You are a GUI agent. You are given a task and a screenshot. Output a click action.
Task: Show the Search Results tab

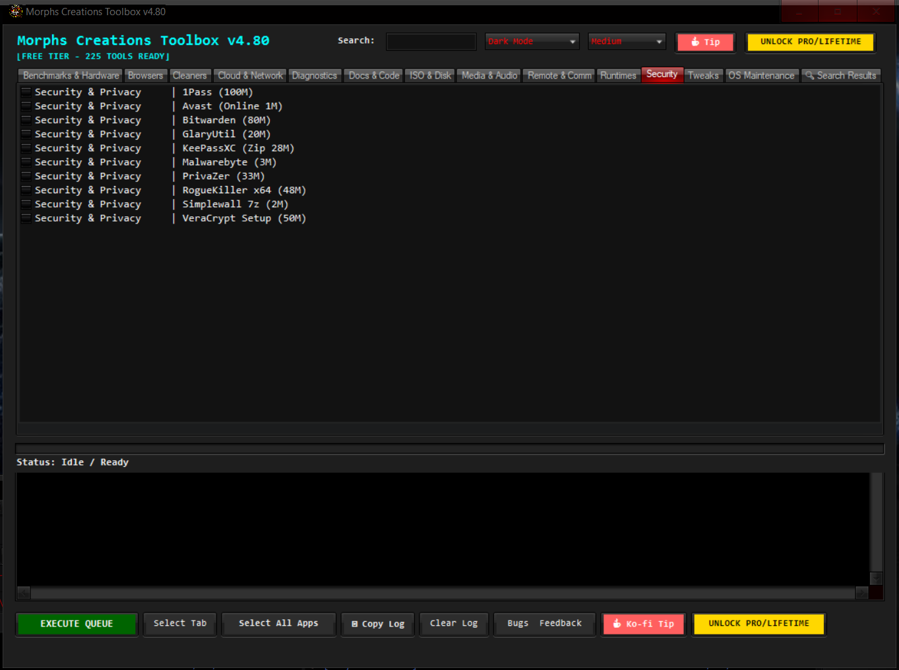(x=841, y=76)
